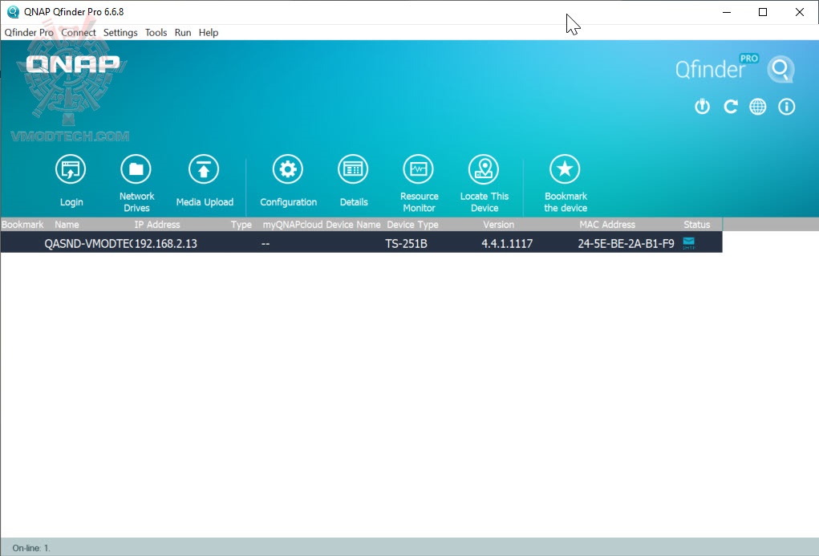
Task: Click the Type column header
Action: (x=241, y=225)
